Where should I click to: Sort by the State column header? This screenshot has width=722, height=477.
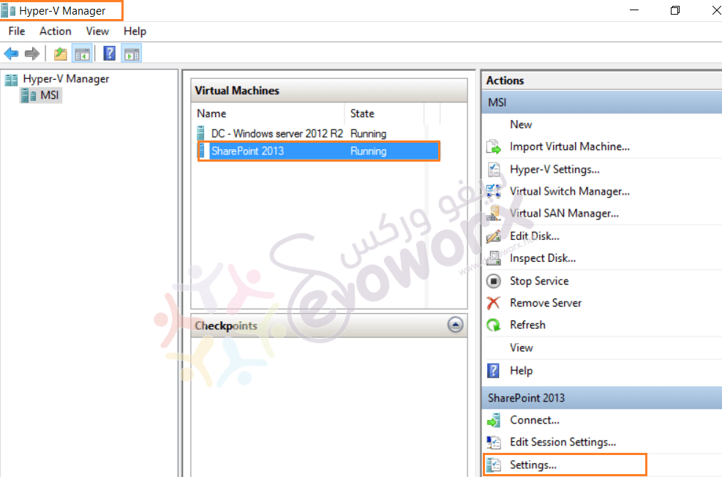tap(384, 113)
